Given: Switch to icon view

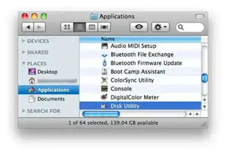Looking at the screenshot, I should 67,27.
